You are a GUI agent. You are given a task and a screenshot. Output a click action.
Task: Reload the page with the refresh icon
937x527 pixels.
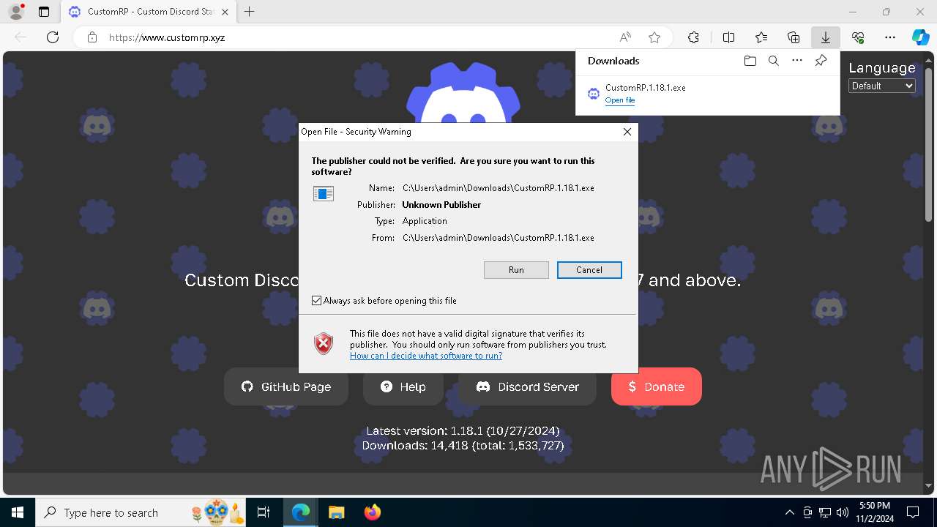[x=53, y=37]
